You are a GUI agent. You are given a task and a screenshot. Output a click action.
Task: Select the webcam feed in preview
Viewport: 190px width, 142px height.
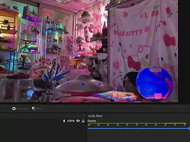(x=89, y=51)
